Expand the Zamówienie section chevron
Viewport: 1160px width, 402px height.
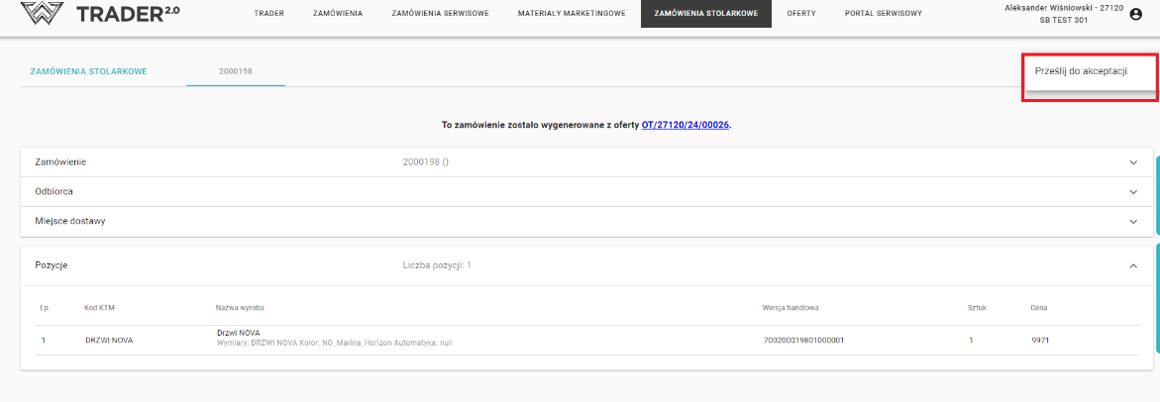point(1133,161)
